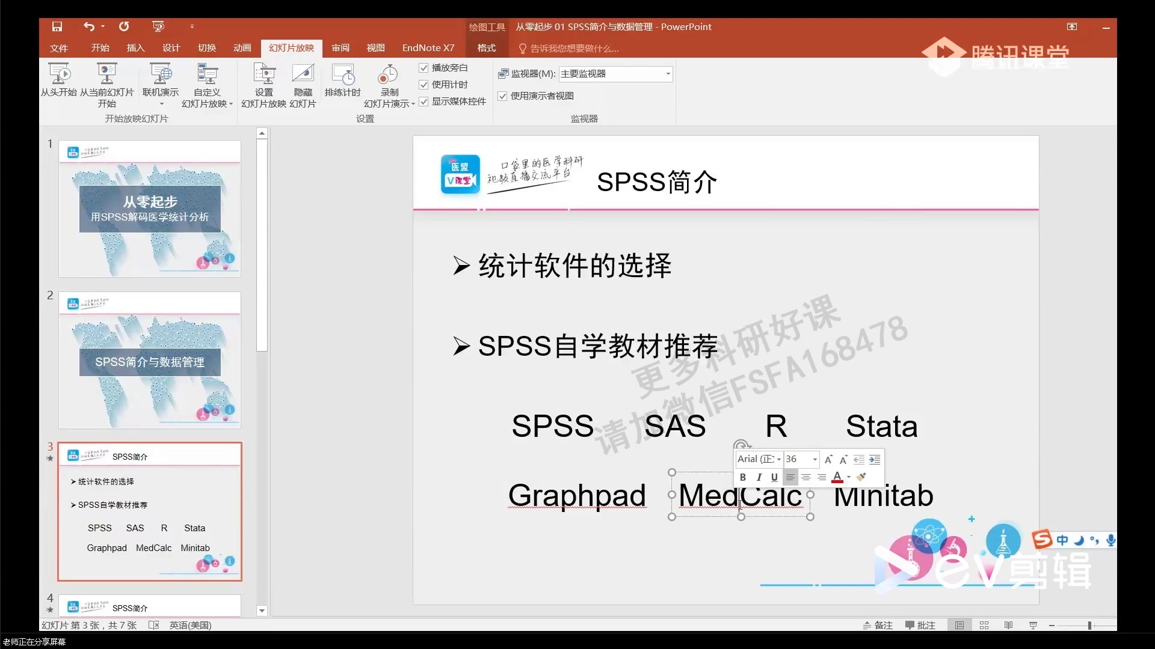
Task: Click the Graphpad text box on slide
Action: (577, 495)
